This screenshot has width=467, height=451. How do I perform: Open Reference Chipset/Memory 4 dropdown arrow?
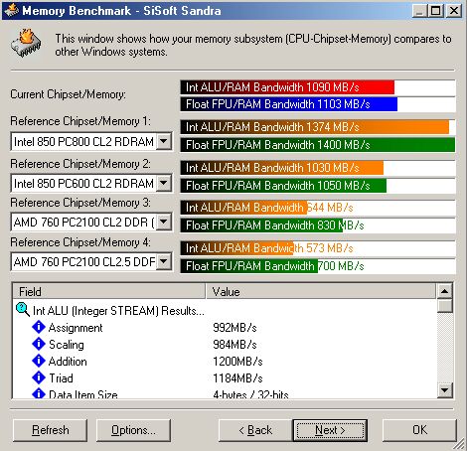tap(164, 262)
